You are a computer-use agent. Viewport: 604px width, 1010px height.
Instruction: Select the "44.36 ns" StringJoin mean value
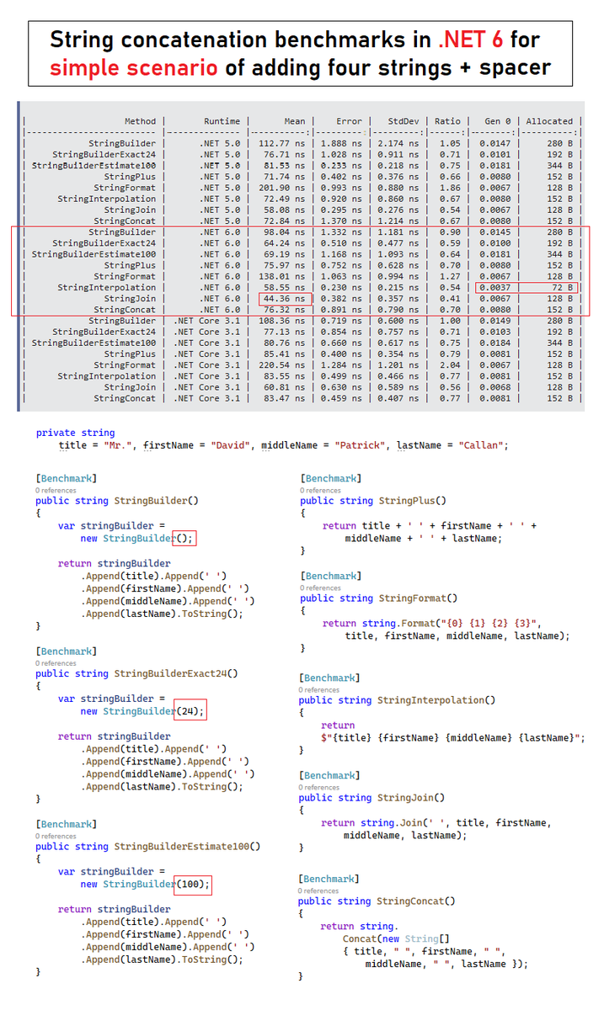tap(286, 298)
